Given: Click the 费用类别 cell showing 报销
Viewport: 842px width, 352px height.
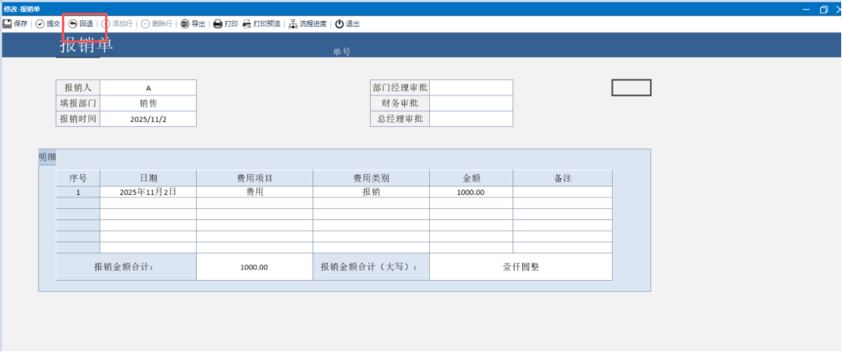Looking at the screenshot, I should 371,193.
